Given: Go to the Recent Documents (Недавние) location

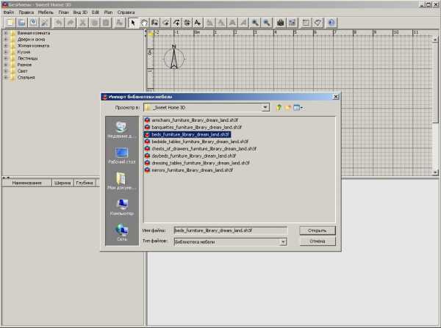Looking at the screenshot, I should pyautogui.click(x=121, y=129).
